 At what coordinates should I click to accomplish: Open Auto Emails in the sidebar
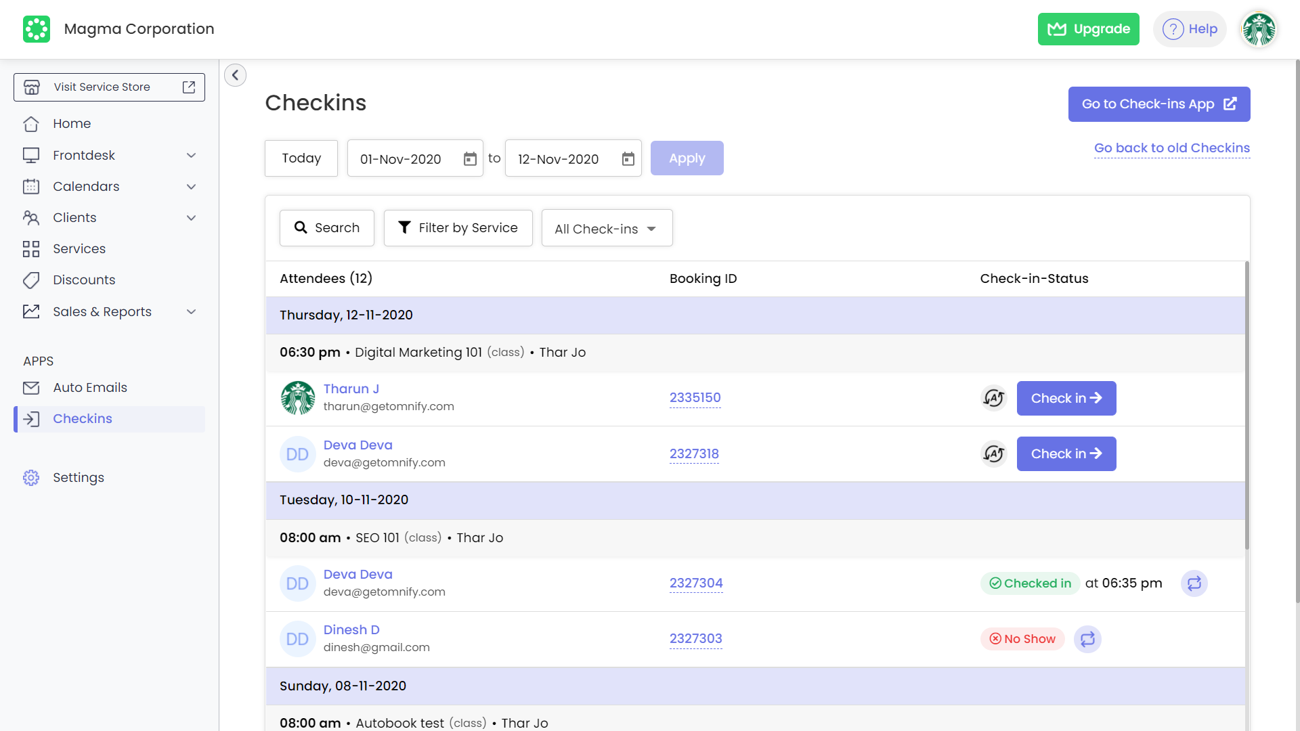90,388
